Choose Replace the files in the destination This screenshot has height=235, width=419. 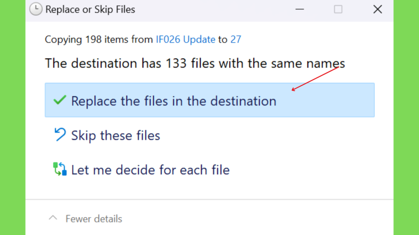(x=209, y=100)
